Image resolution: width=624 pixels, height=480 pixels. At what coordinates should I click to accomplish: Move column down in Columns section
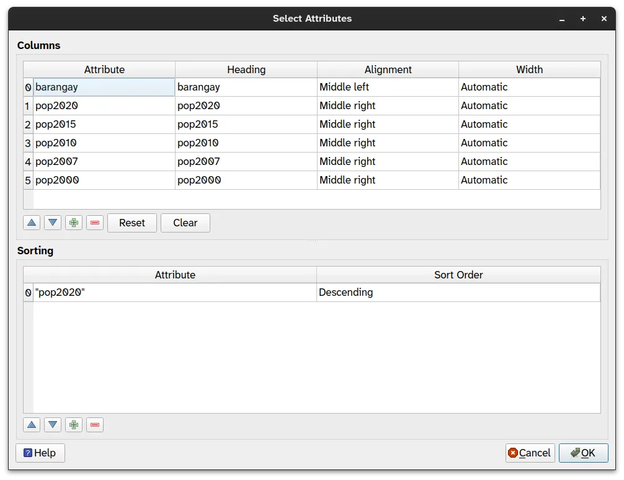coord(53,223)
